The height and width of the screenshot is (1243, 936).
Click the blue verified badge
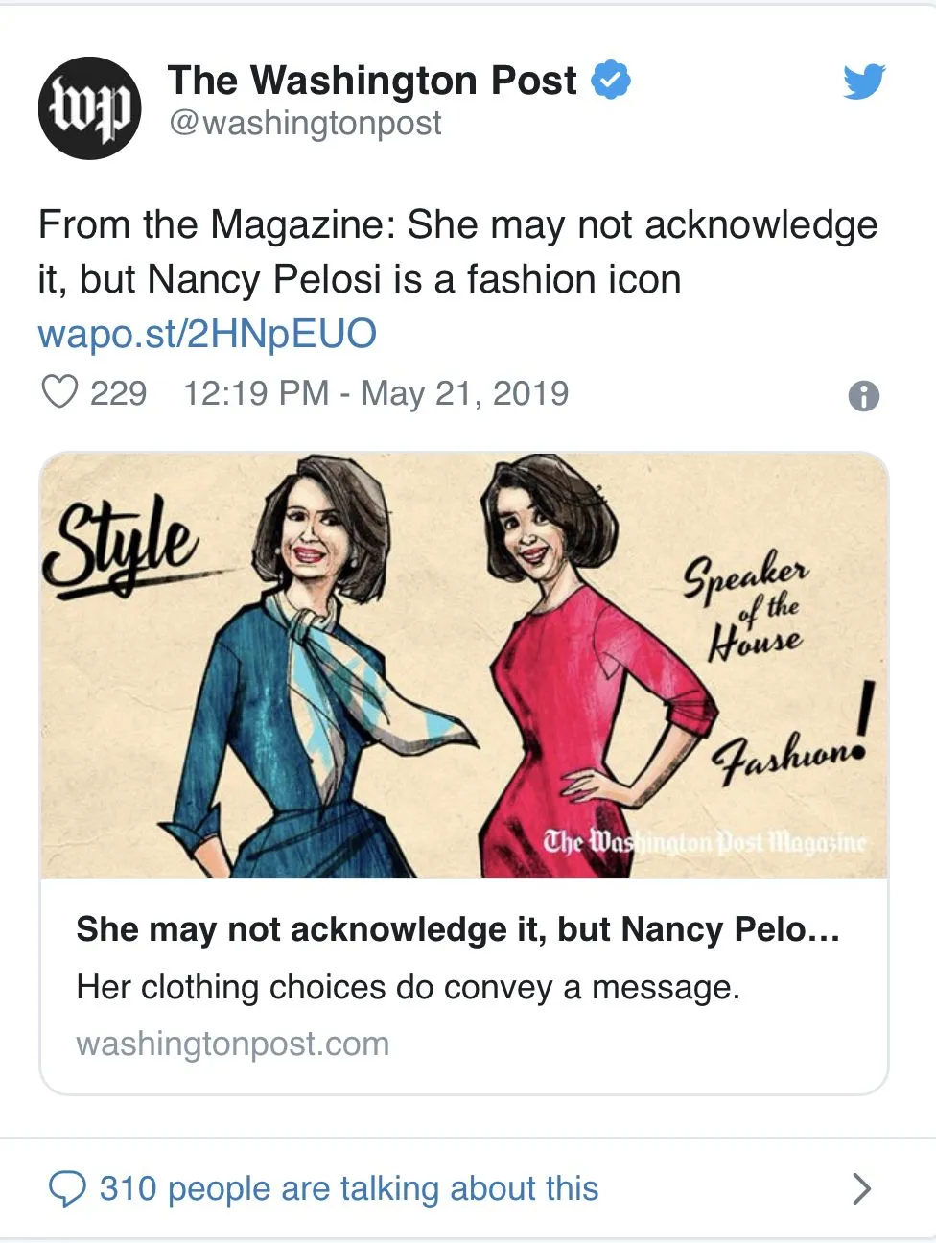[611, 80]
